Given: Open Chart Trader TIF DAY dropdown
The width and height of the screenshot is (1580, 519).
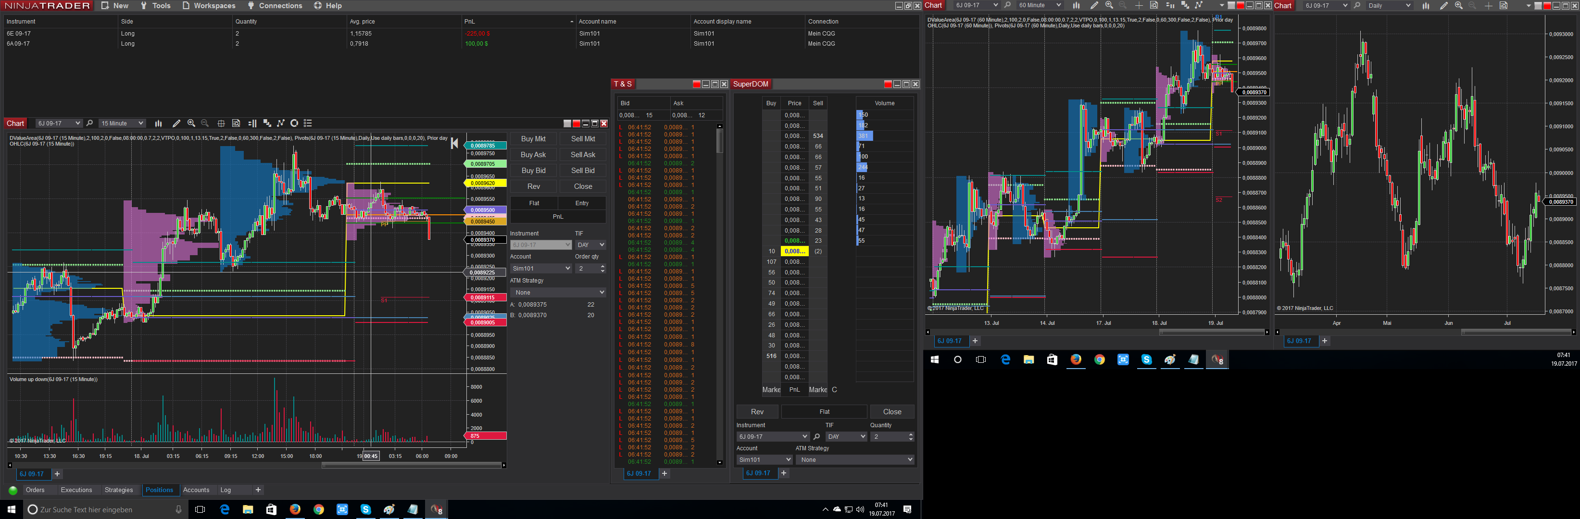Looking at the screenshot, I should (x=590, y=245).
